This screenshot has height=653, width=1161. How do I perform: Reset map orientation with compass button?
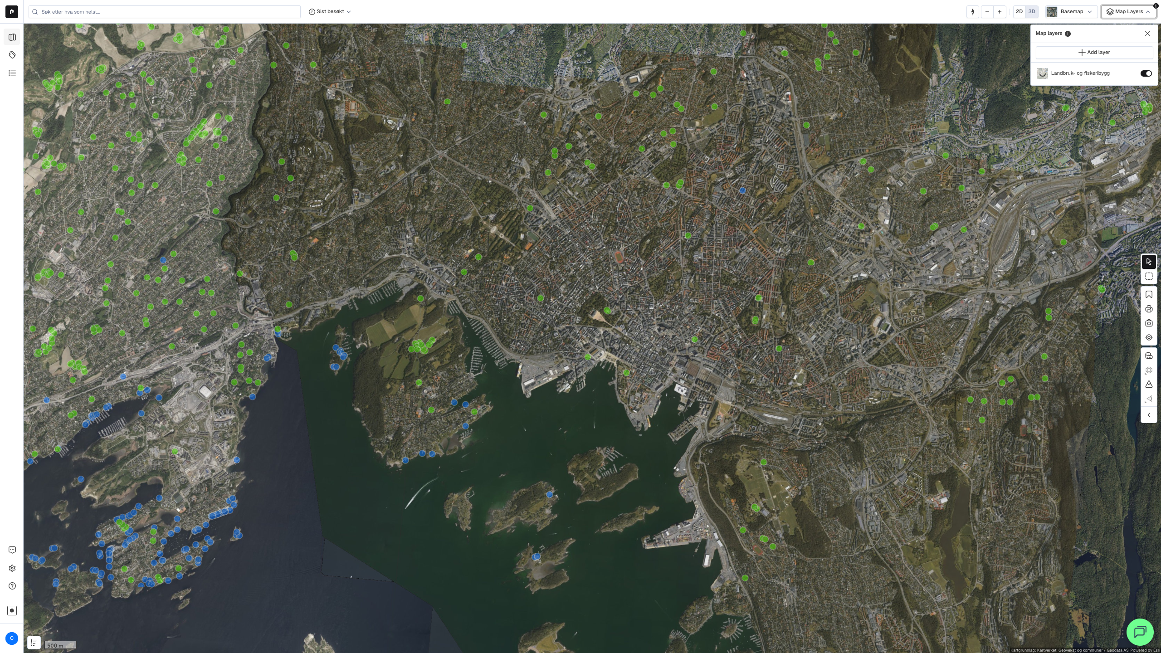pos(972,12)
